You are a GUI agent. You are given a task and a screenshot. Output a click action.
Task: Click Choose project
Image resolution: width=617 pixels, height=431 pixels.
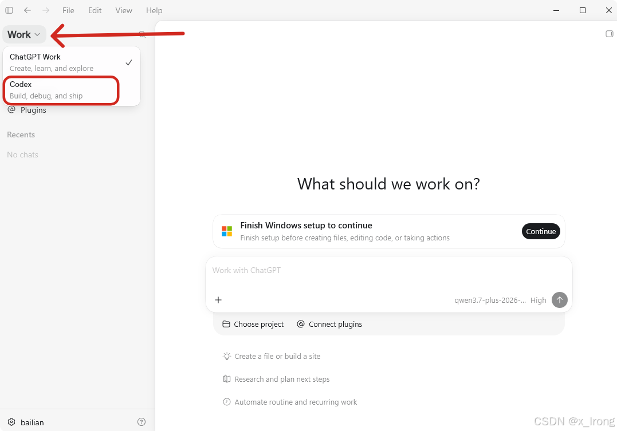pos(253,324)
